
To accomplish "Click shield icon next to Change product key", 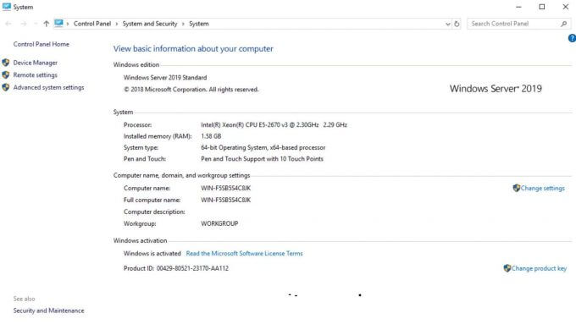I will (507, 268).
